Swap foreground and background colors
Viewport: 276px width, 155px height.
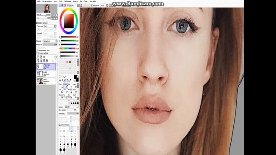pyautogui.click(x=78, y=76)
